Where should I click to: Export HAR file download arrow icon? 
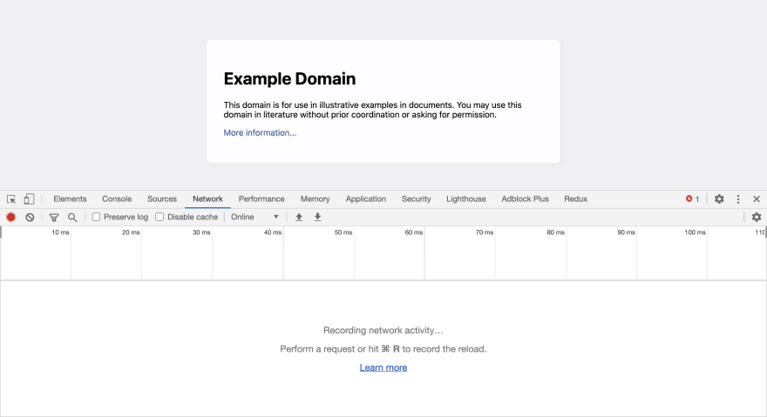tap(317, 217)
